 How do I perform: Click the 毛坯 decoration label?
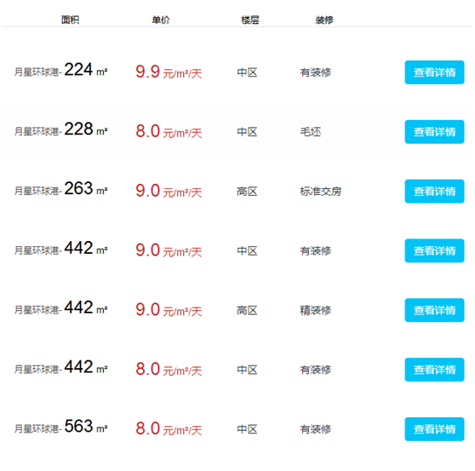(x=311, y=132)
